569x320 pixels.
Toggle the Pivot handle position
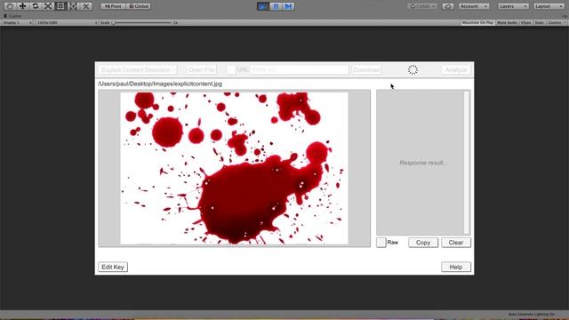113,6
